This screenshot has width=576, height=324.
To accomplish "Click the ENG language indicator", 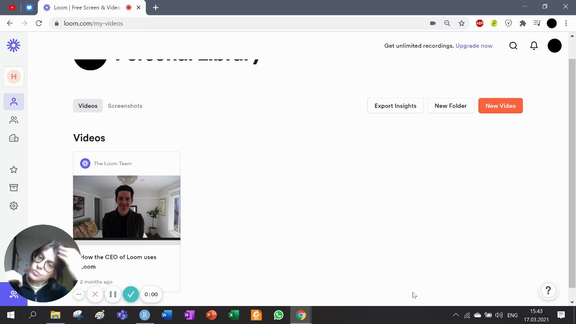I will 513,315.
